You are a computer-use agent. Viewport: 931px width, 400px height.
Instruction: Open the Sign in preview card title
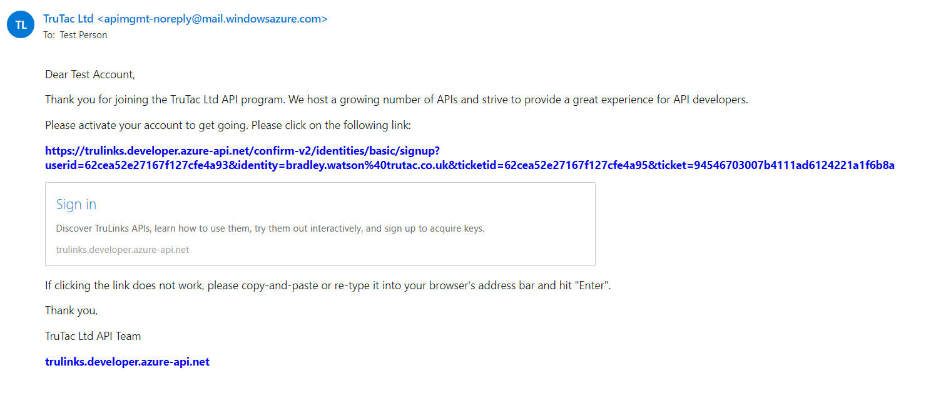[76, 204]
